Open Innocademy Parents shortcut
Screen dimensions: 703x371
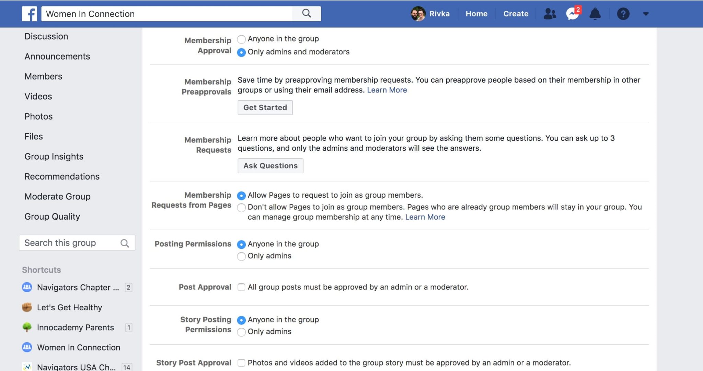76,327
